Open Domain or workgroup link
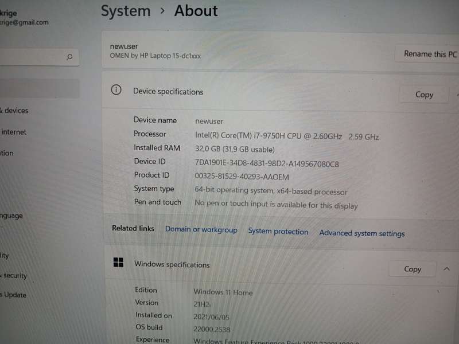Image resolution: width=459 pixels, height=344 pixels. [201, 230]
